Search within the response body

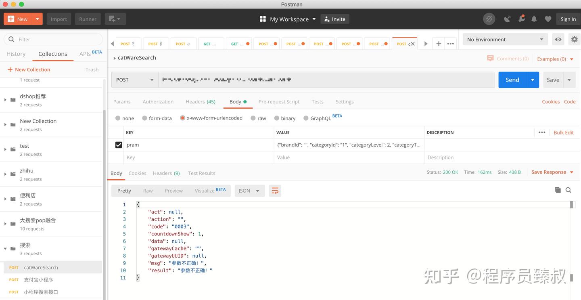[x=568, y=190]
